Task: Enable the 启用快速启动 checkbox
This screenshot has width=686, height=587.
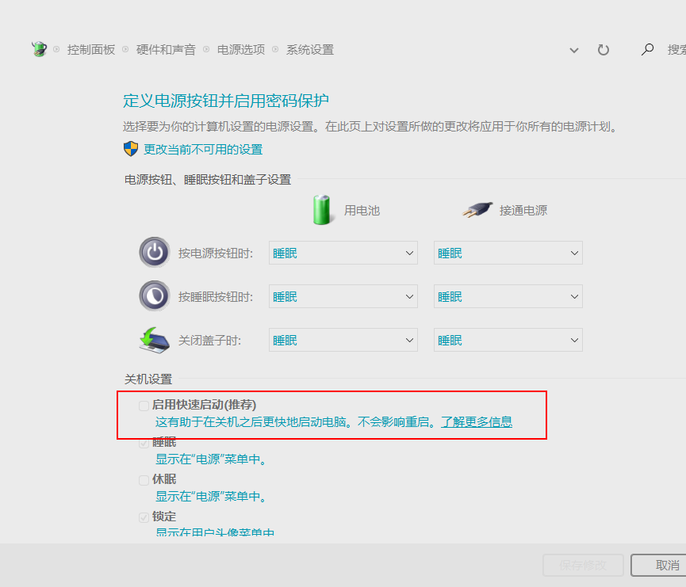Action: 143,405
